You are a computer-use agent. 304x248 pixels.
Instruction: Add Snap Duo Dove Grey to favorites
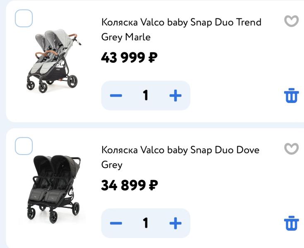292,148
